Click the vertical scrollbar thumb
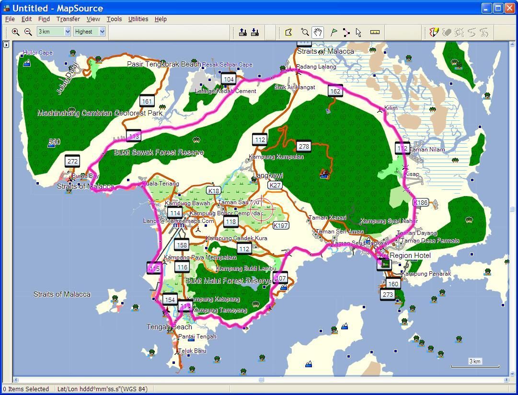Image resolution: width=518 pixels, height=395 pixels. click(512, 209)
